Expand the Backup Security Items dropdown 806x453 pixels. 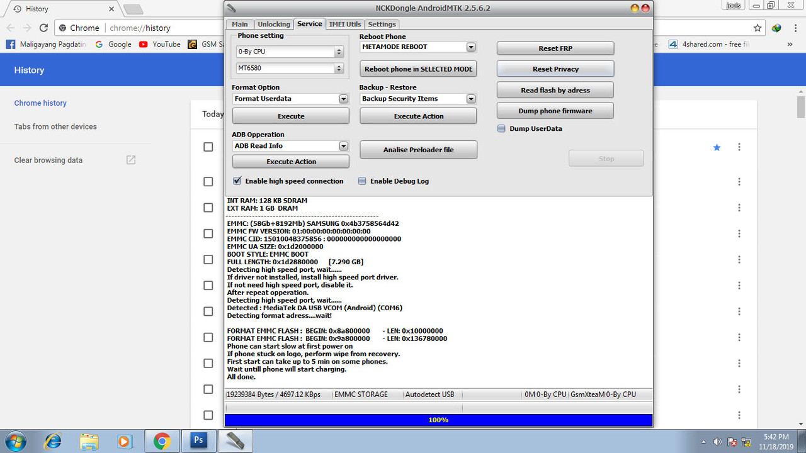tap(471, 99)
